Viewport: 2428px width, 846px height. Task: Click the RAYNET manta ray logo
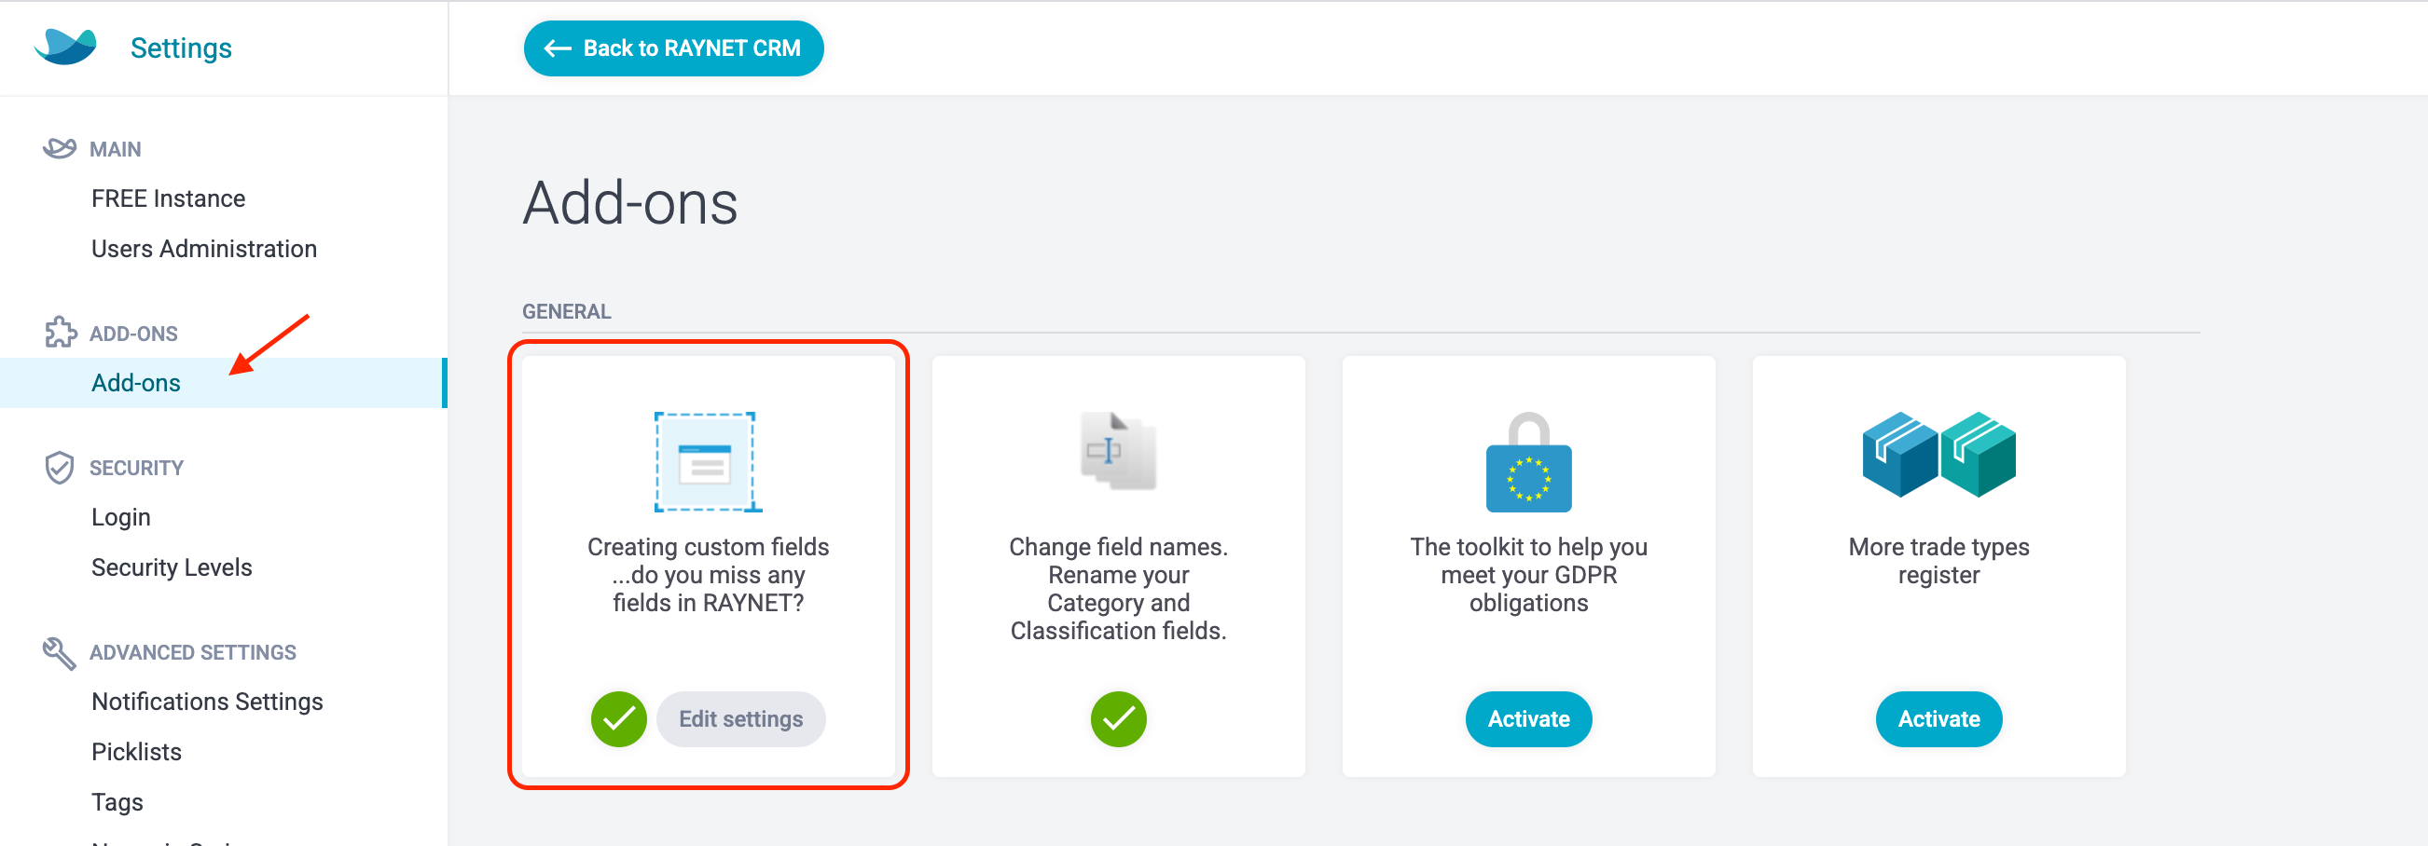(65, 47)
